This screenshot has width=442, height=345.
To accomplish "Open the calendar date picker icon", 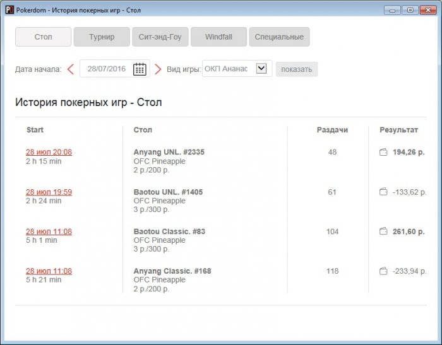I will point(140,69).
